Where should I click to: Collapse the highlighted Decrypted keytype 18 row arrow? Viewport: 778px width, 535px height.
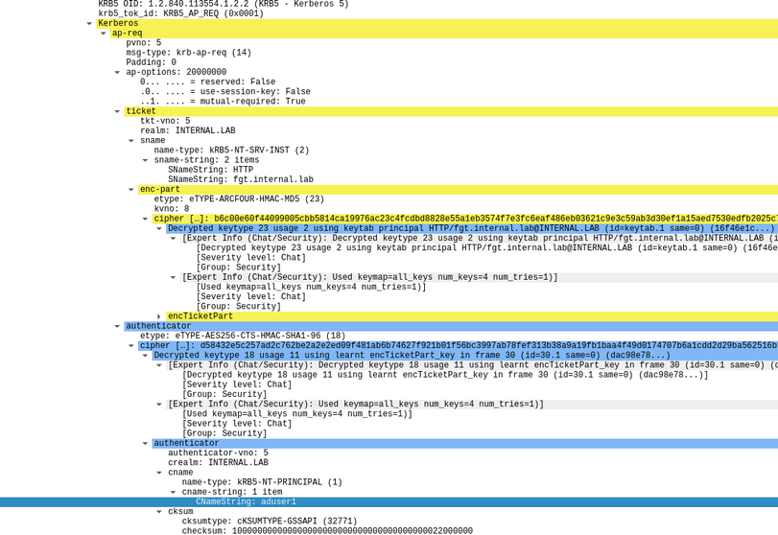pos(145,356)
